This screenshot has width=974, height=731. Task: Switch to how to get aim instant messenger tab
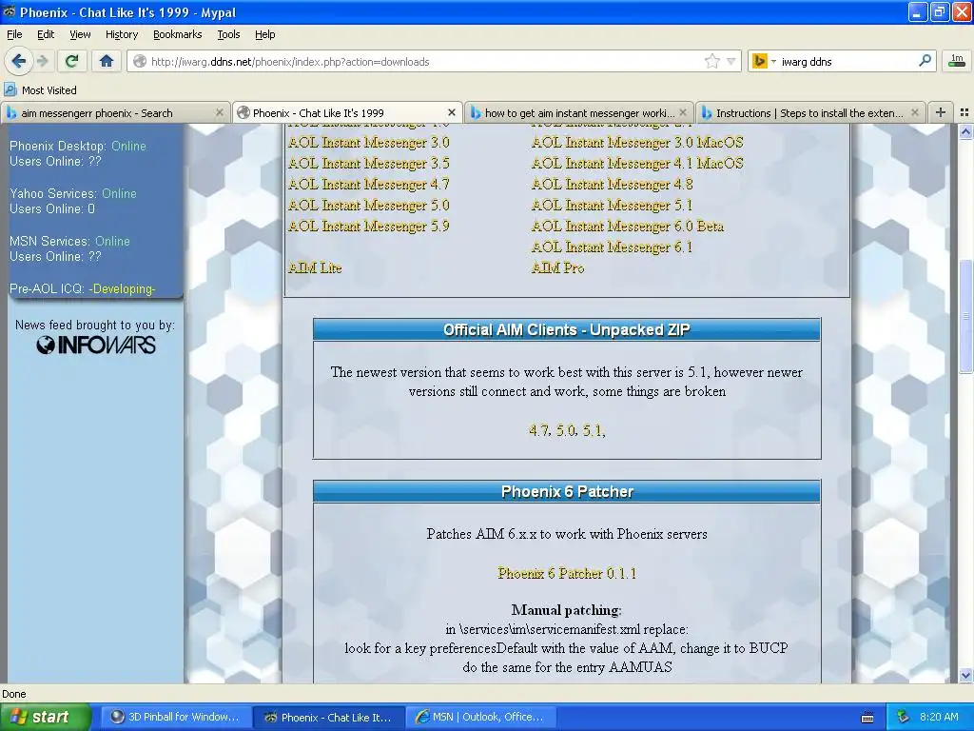[579, 113]
